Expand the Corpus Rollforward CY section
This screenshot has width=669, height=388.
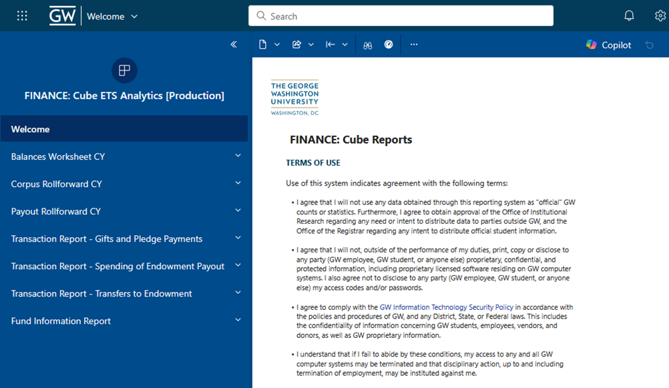point(238,184)
